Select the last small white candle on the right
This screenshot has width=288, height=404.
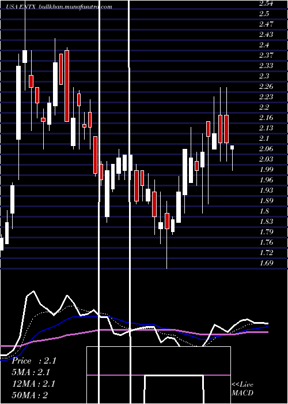click(x=232, y=147)
